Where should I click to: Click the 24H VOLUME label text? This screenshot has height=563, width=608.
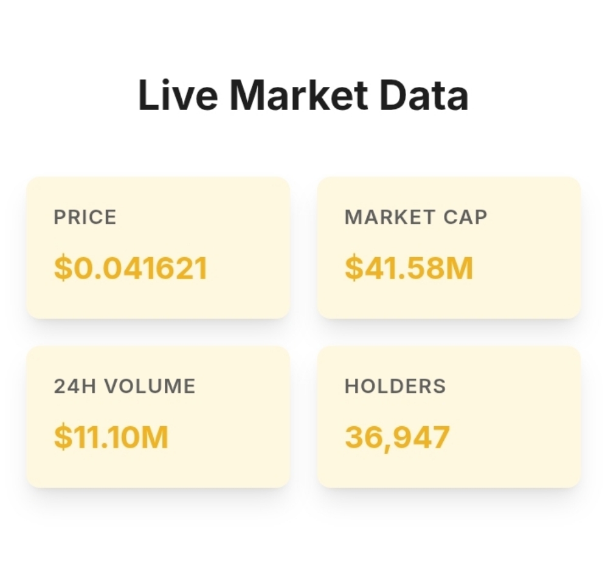125,386
